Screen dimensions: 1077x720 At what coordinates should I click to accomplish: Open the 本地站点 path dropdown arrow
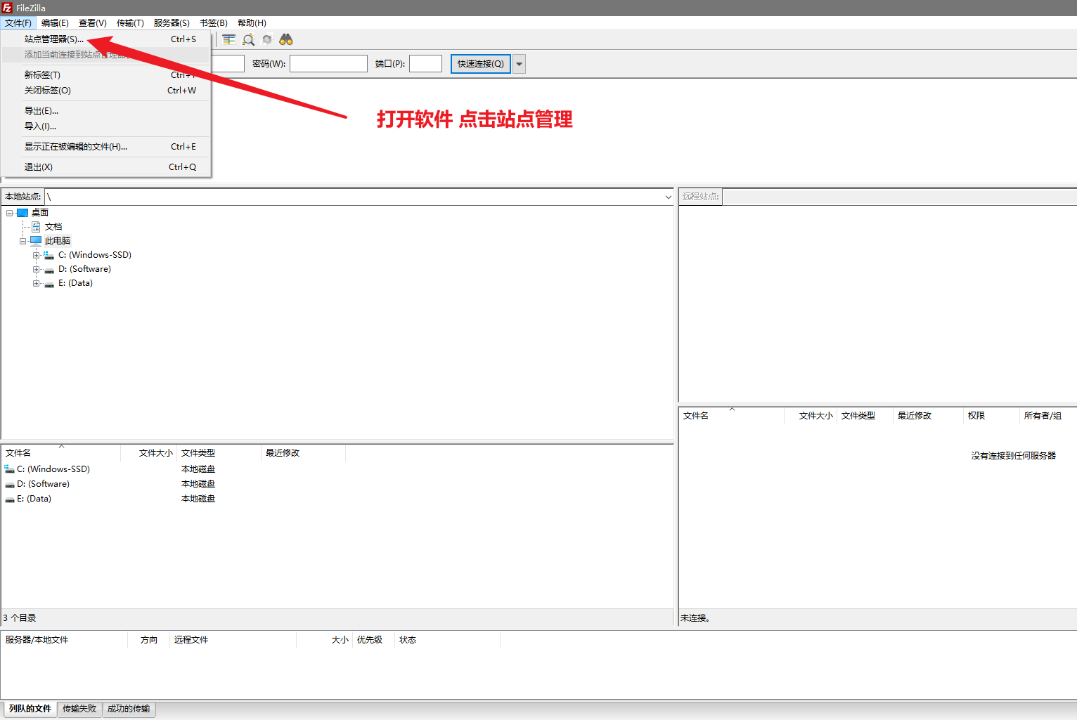[668, 197]
